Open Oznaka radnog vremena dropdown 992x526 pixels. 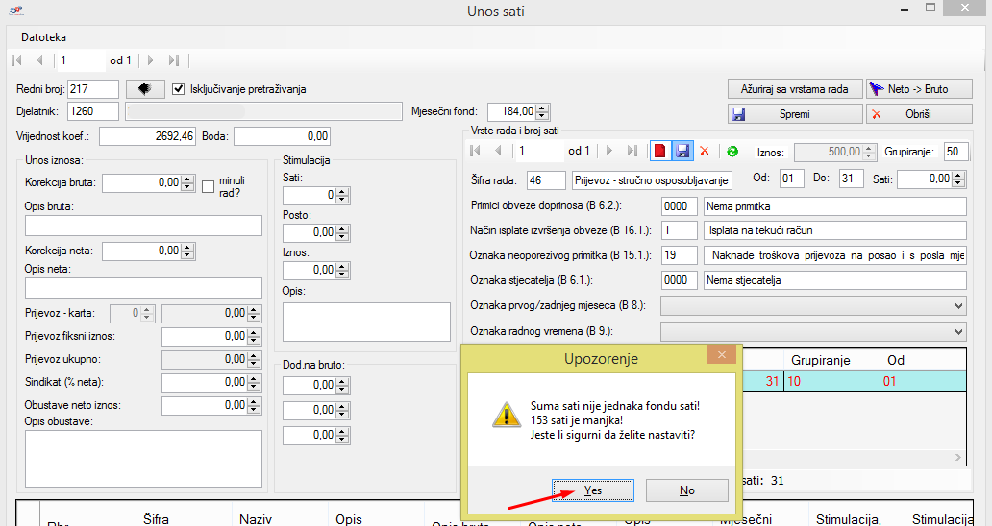tap(957, 331)
